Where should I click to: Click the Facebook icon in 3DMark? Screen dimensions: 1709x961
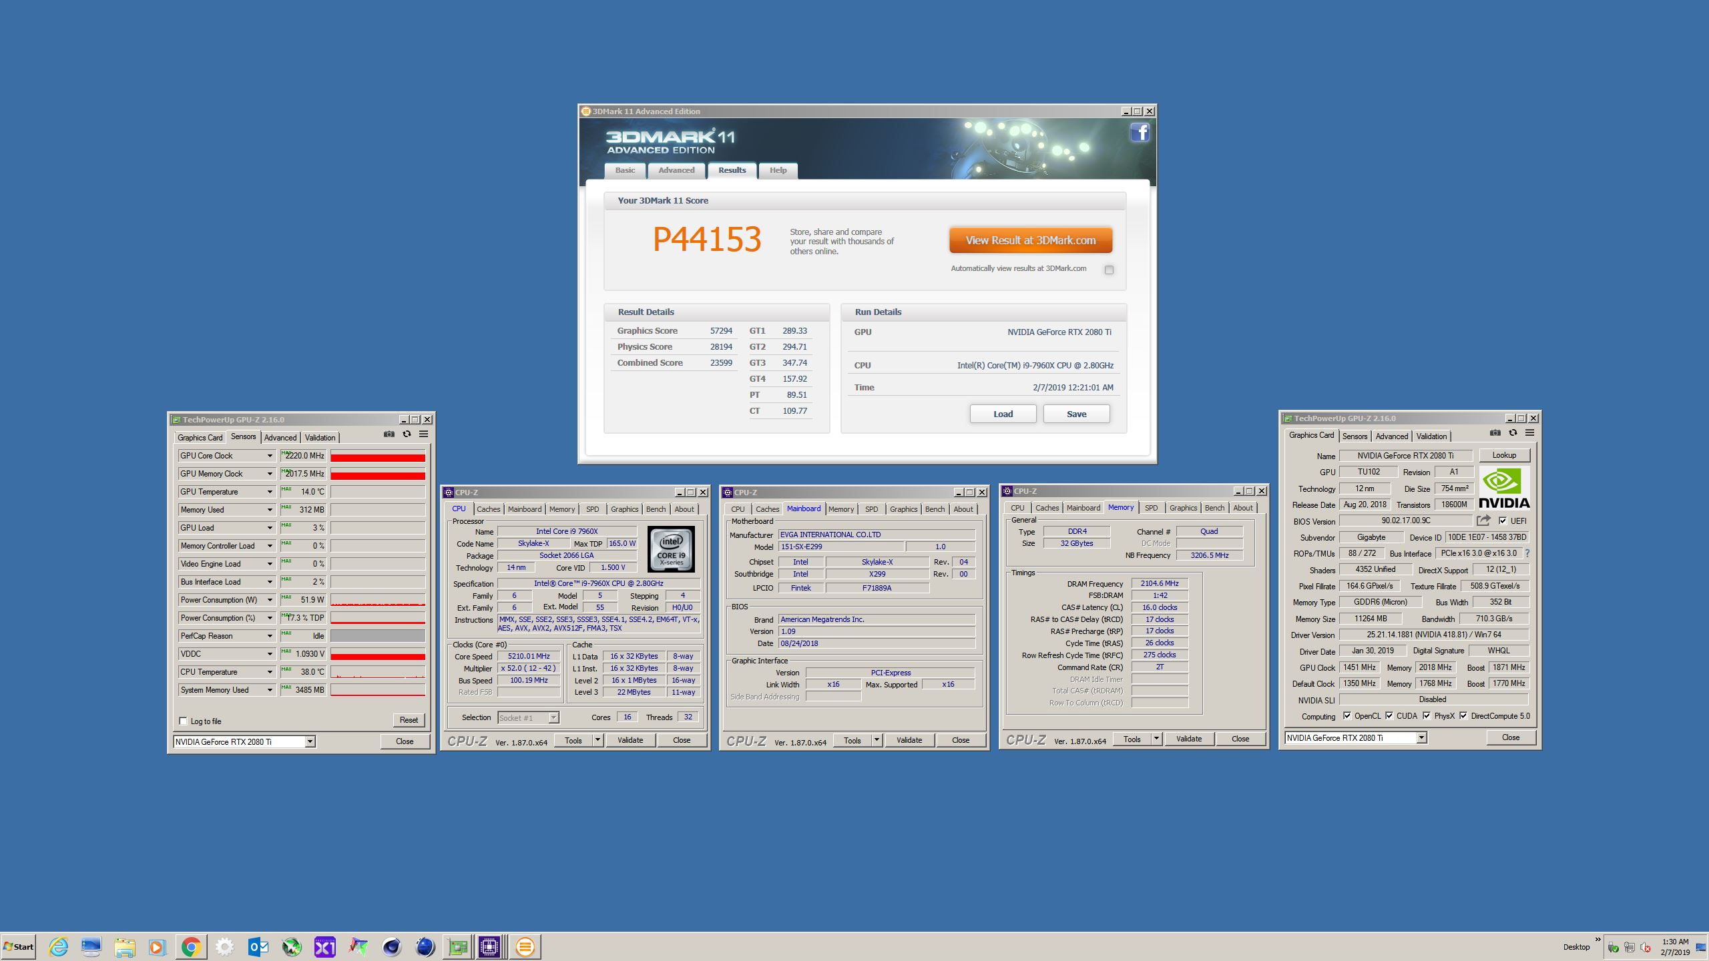pyautogui.click(x=1140, y=133)
